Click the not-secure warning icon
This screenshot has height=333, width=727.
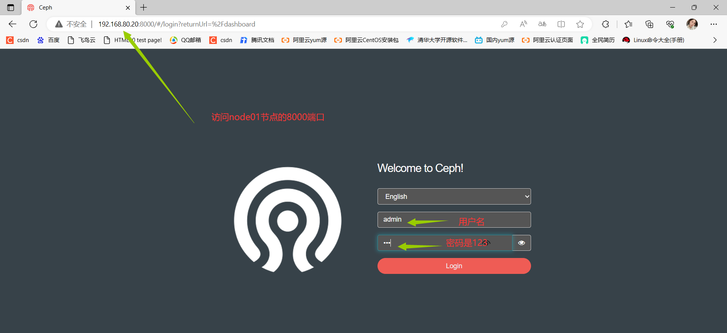point(59,24)
